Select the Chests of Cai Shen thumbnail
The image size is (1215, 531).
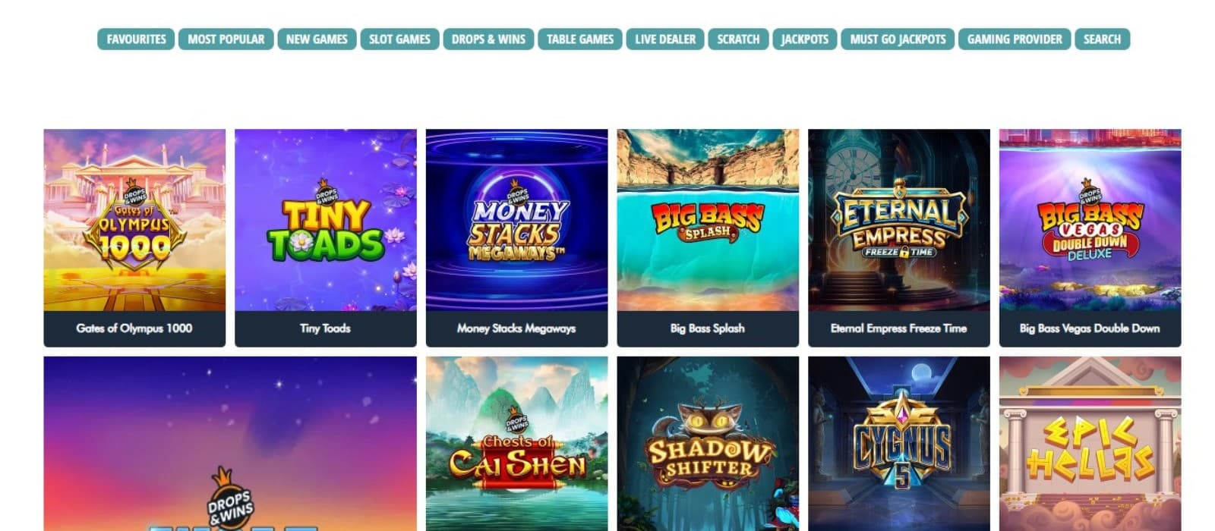coord(516,444)
